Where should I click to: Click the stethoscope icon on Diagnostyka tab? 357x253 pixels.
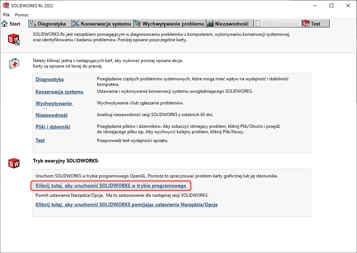33,24
